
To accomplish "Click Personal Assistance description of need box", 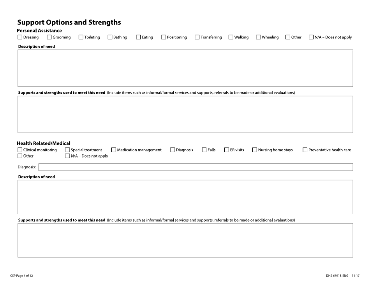I will tap(185, 68).
